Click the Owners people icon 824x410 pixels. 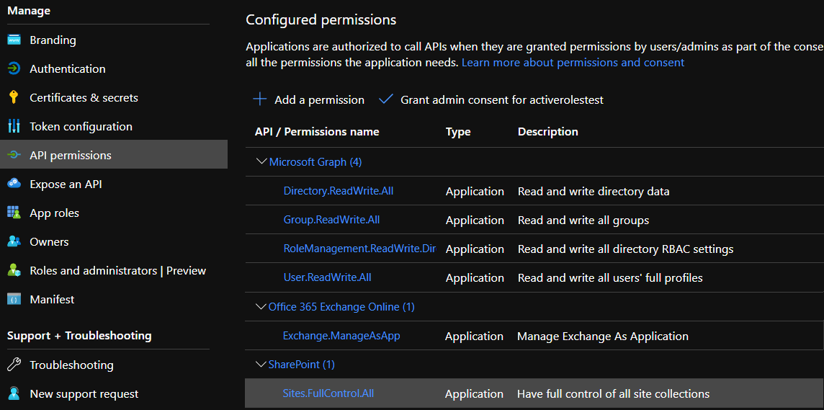click(x=14, y=242)
